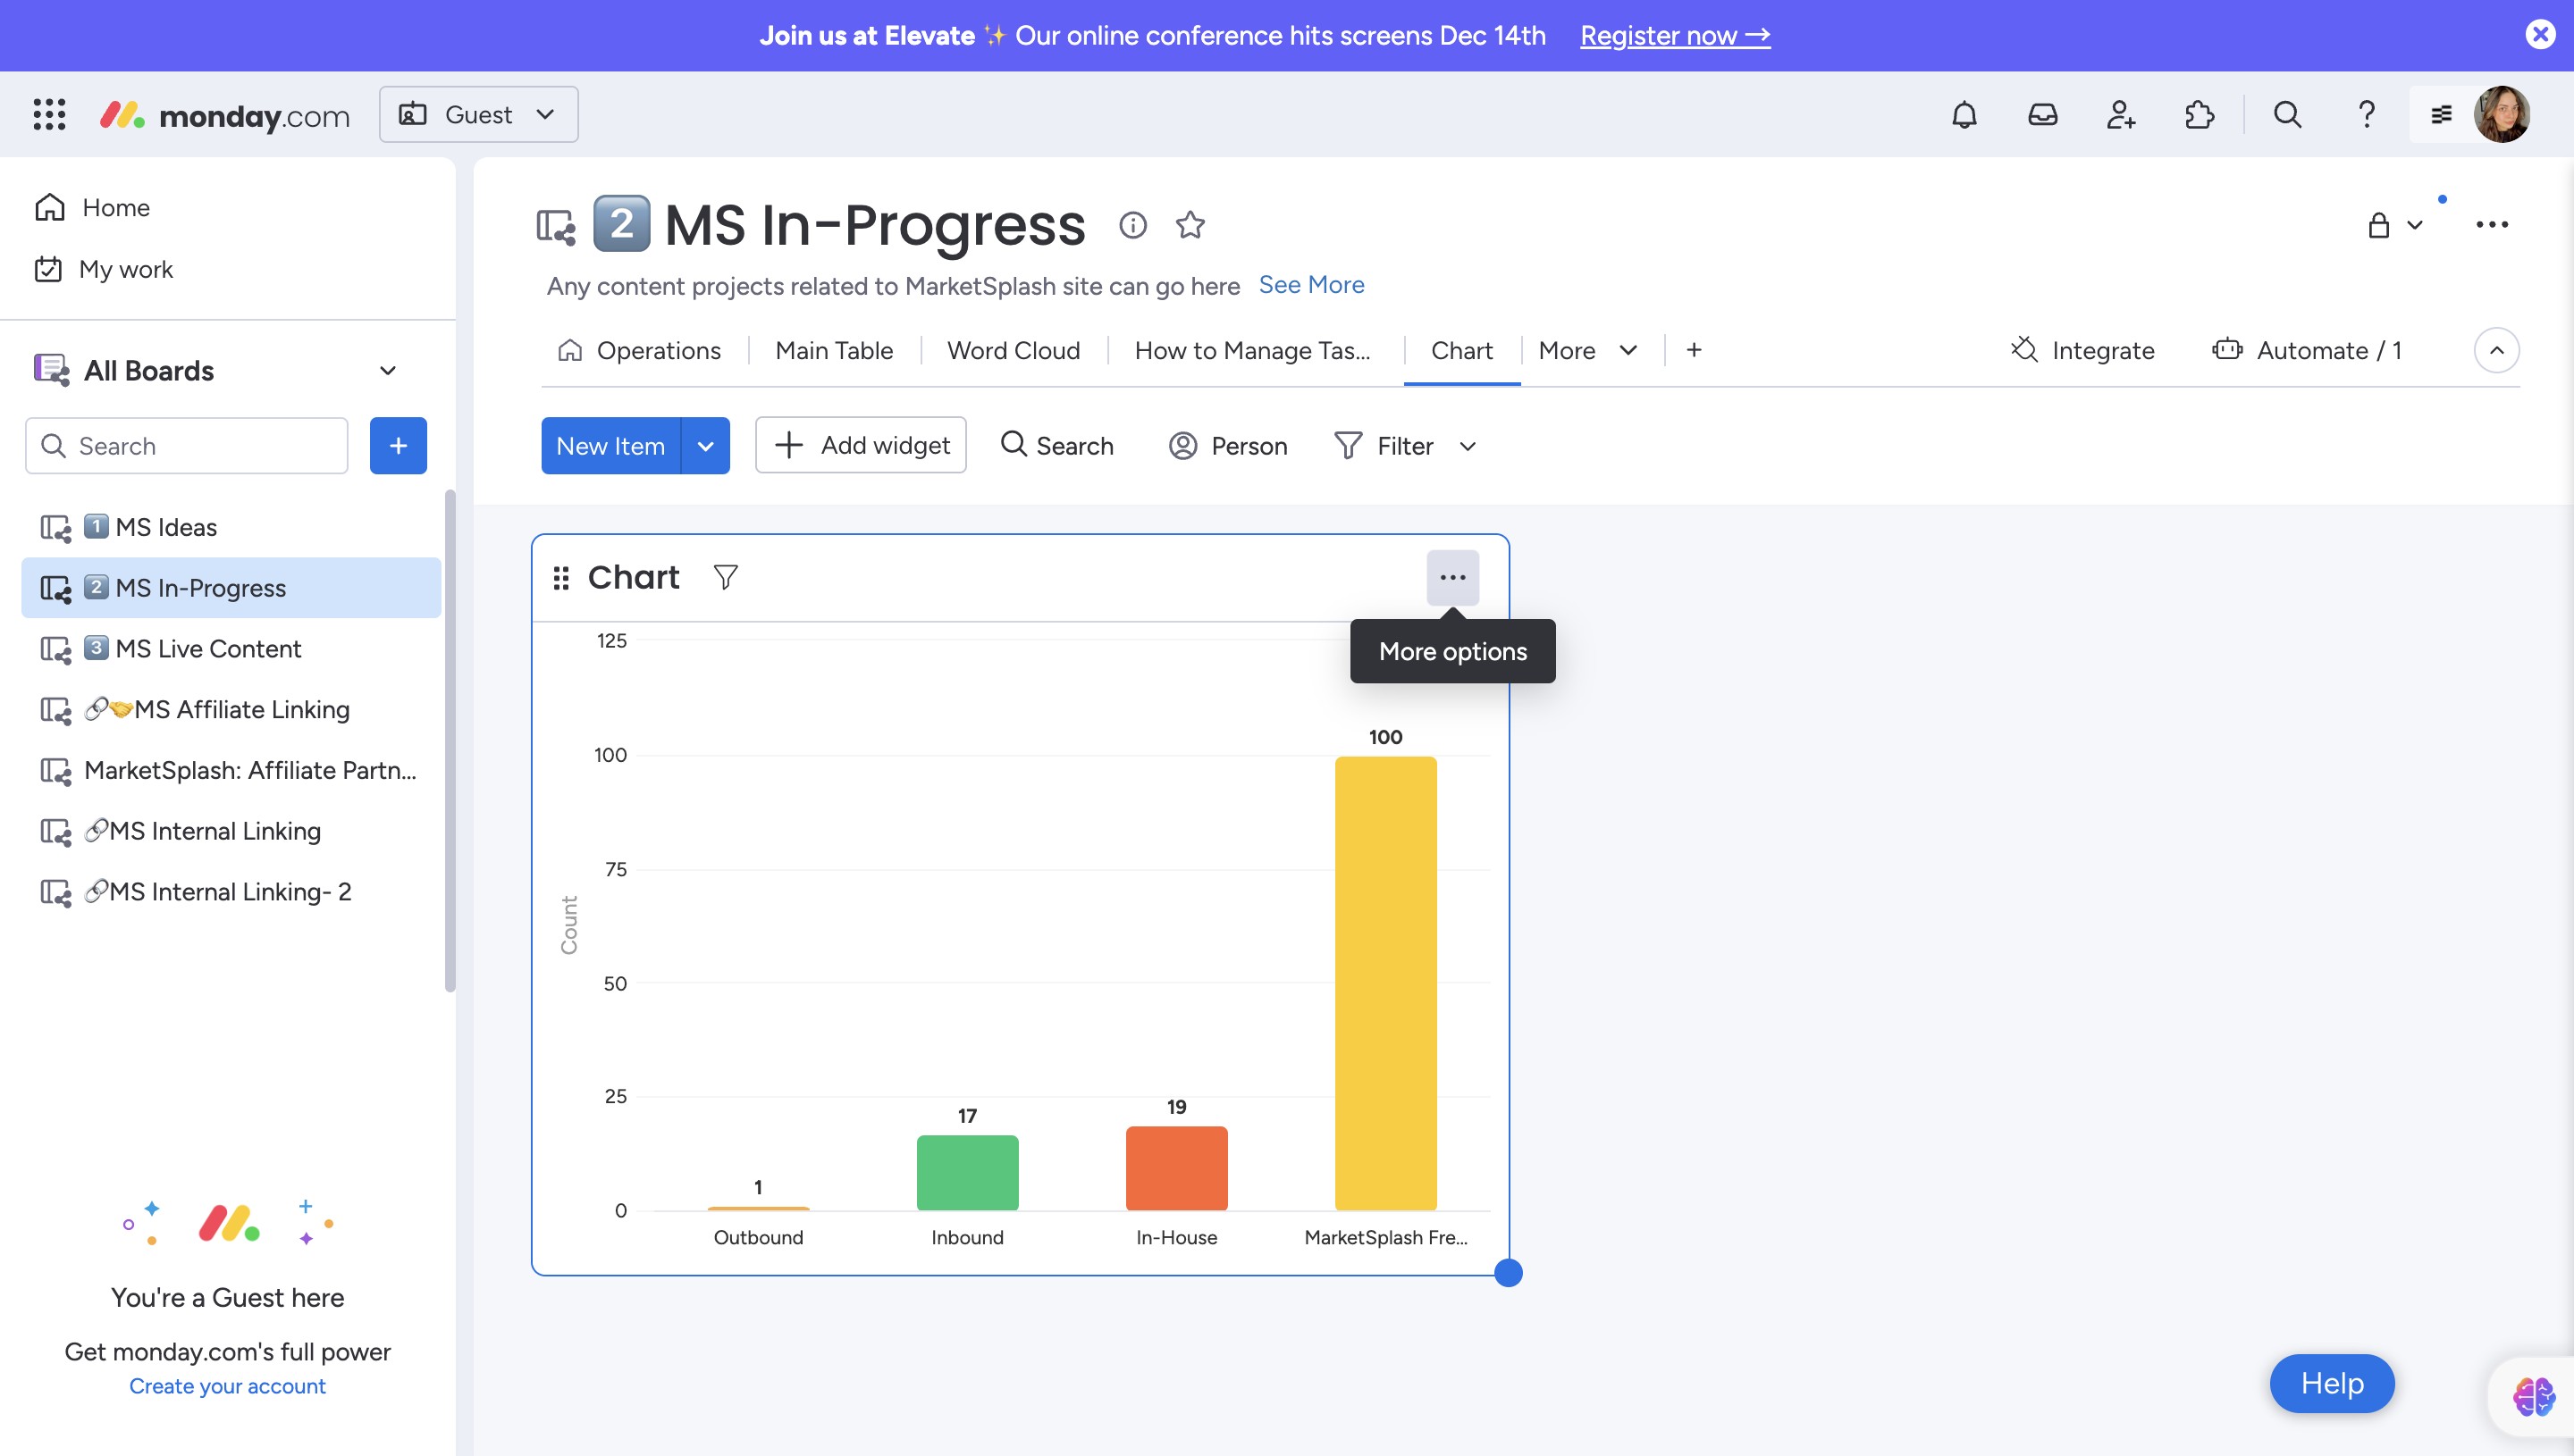Viewport: 2574px width, 1456px height.
Task: Open MarketSplash: Affiliate Partn... board
Action: pos(230,771)
